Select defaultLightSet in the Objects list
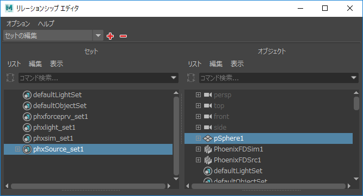Viewport: 363px width, 196px height. (x=238, y=171)
